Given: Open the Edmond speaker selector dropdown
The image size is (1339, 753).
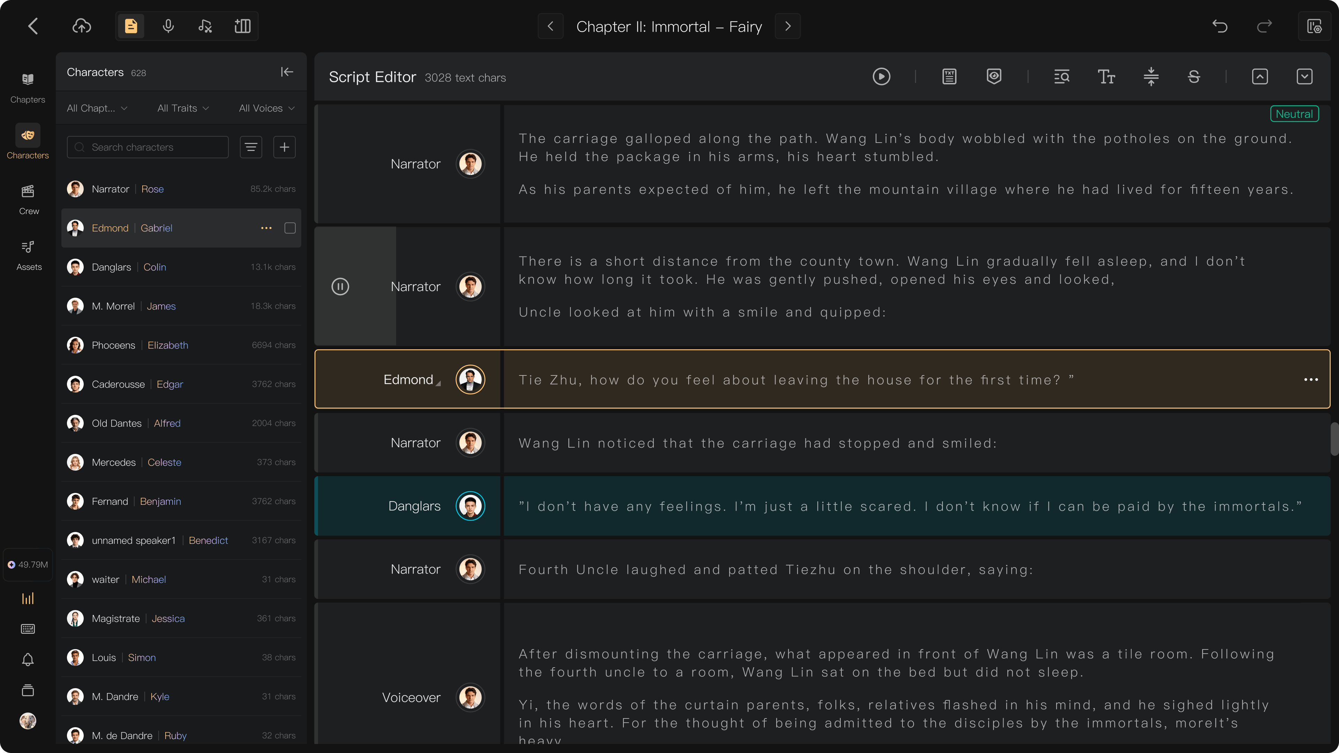Looking at the screenshot, I should click(412, 380).
